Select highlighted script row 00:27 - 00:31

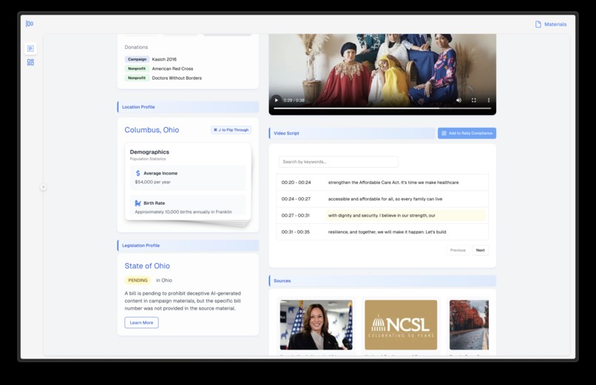pyautogui.click(x=382, y=215)
